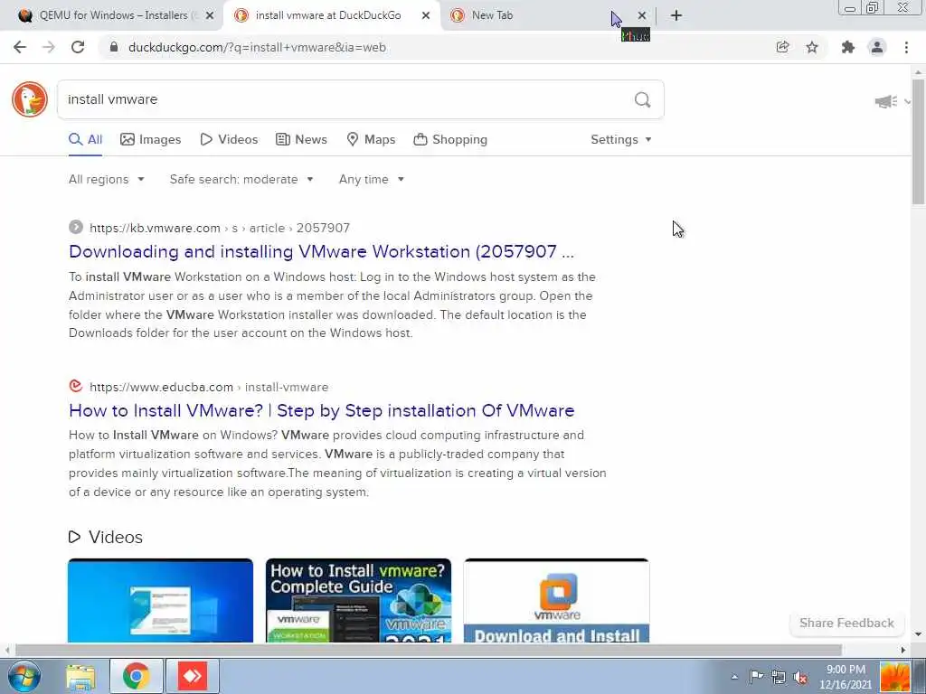
Task: Click the Share Feedback button
Action: (846, 624)
